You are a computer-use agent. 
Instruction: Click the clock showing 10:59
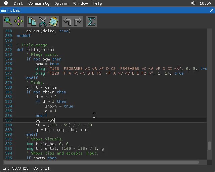[205, 3]
